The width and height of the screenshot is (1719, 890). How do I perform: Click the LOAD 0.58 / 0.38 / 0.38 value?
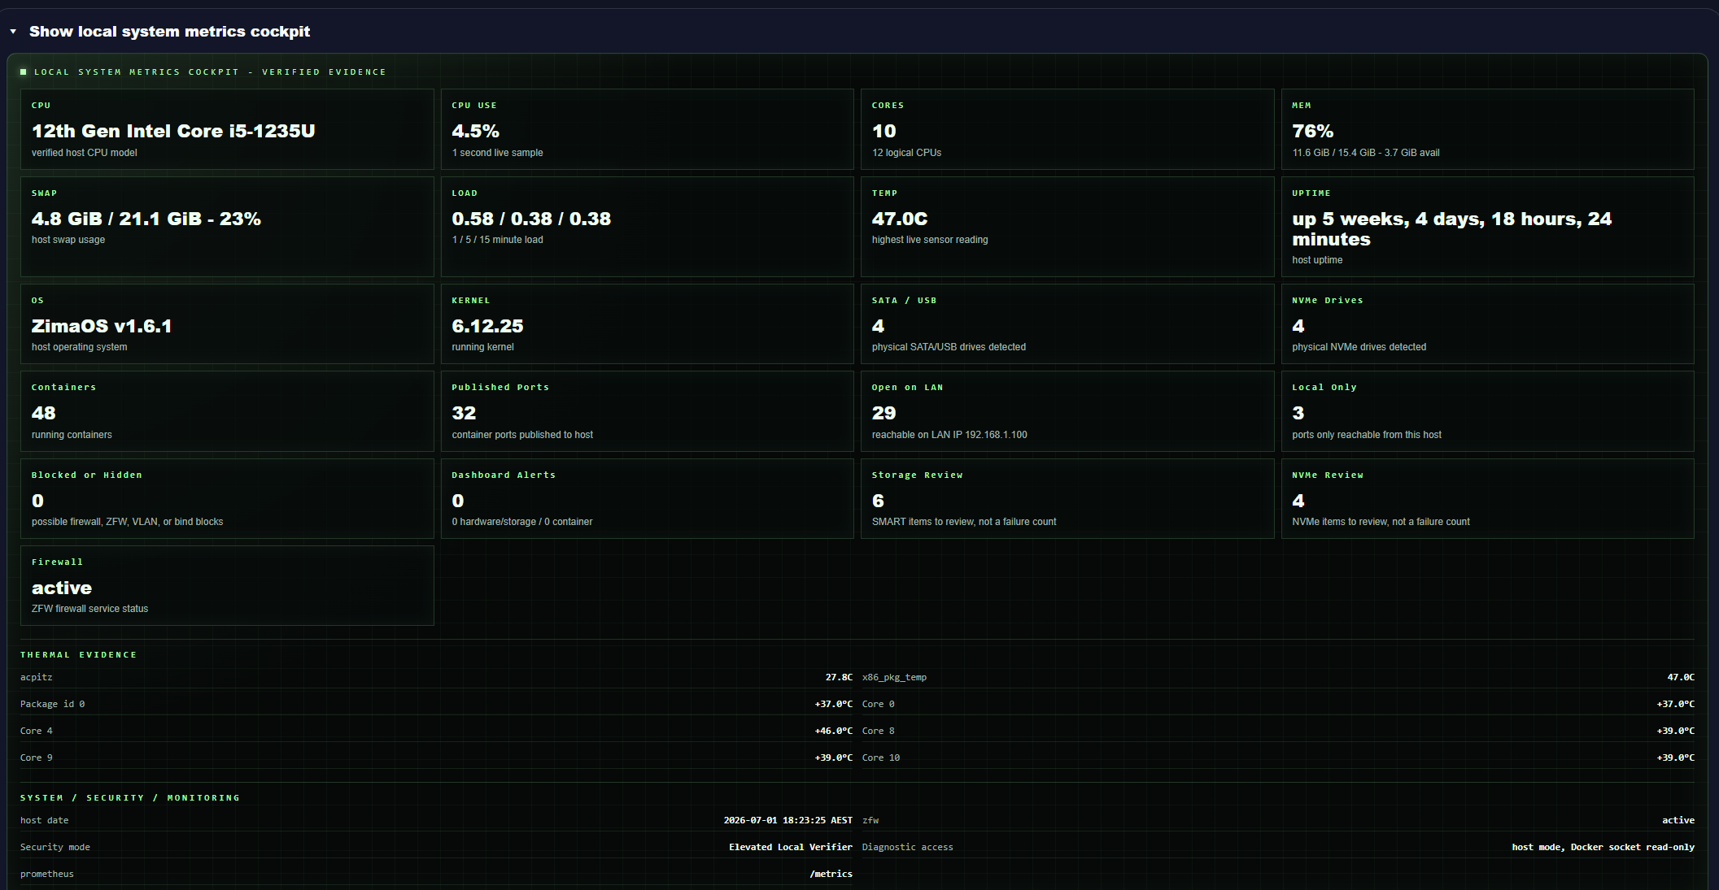[531, 219]
